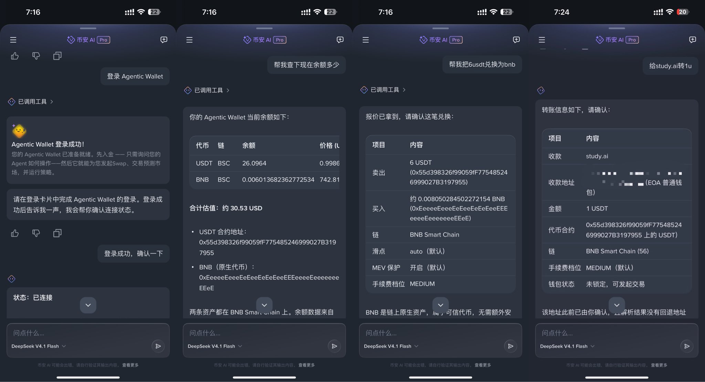Select 'study.ai' recipient cell
Viewport: 705px width, 382px height.
point(597,156)
